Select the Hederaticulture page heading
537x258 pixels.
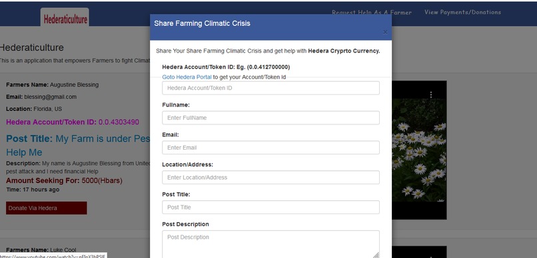[32, 47]
